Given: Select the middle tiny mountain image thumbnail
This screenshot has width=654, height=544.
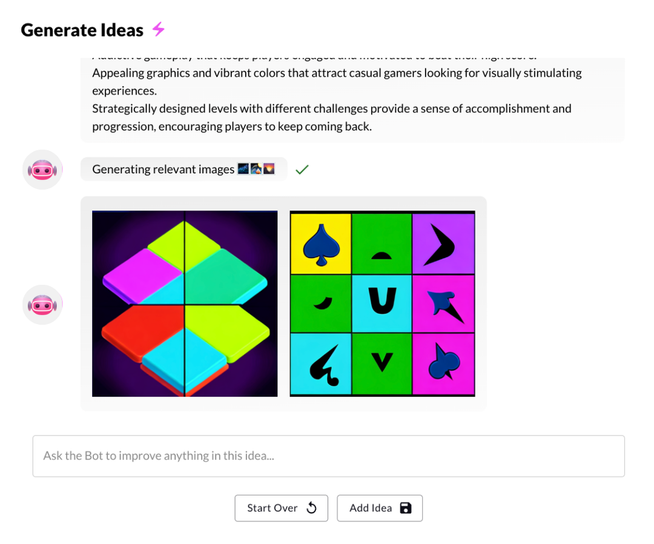Looking at the screenshot, I should coord(256,168).
